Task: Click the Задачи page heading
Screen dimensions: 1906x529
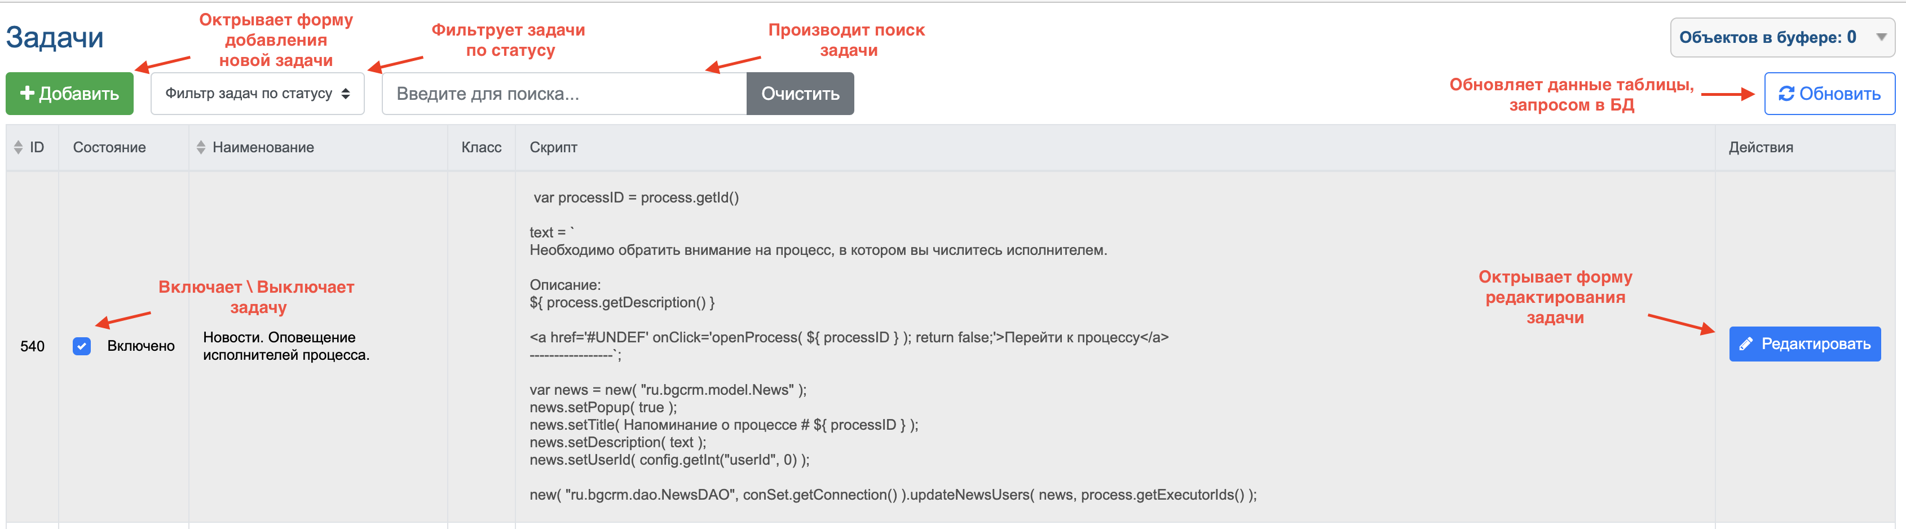Action: 55,37
